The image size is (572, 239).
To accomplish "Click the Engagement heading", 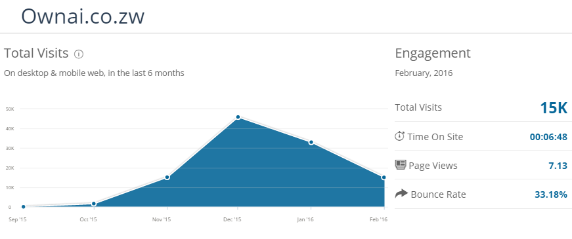I will [433, 54].
